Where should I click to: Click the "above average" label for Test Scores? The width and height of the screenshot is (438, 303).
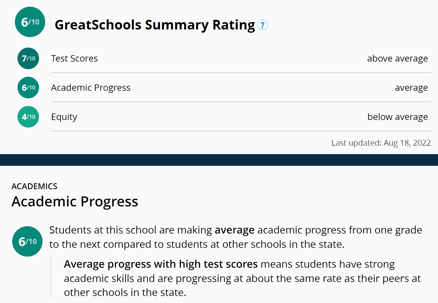pyautogui.click(x=397, y=58)
